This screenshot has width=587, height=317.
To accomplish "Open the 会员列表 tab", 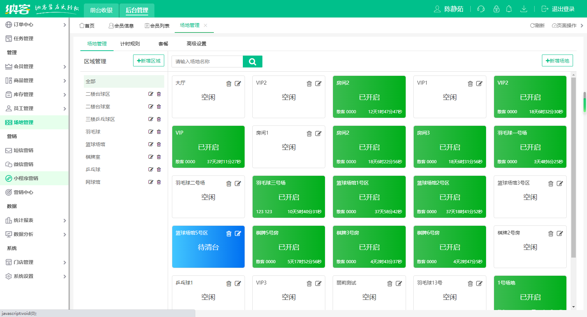I will pyautogui.click(x=157, y=25).
